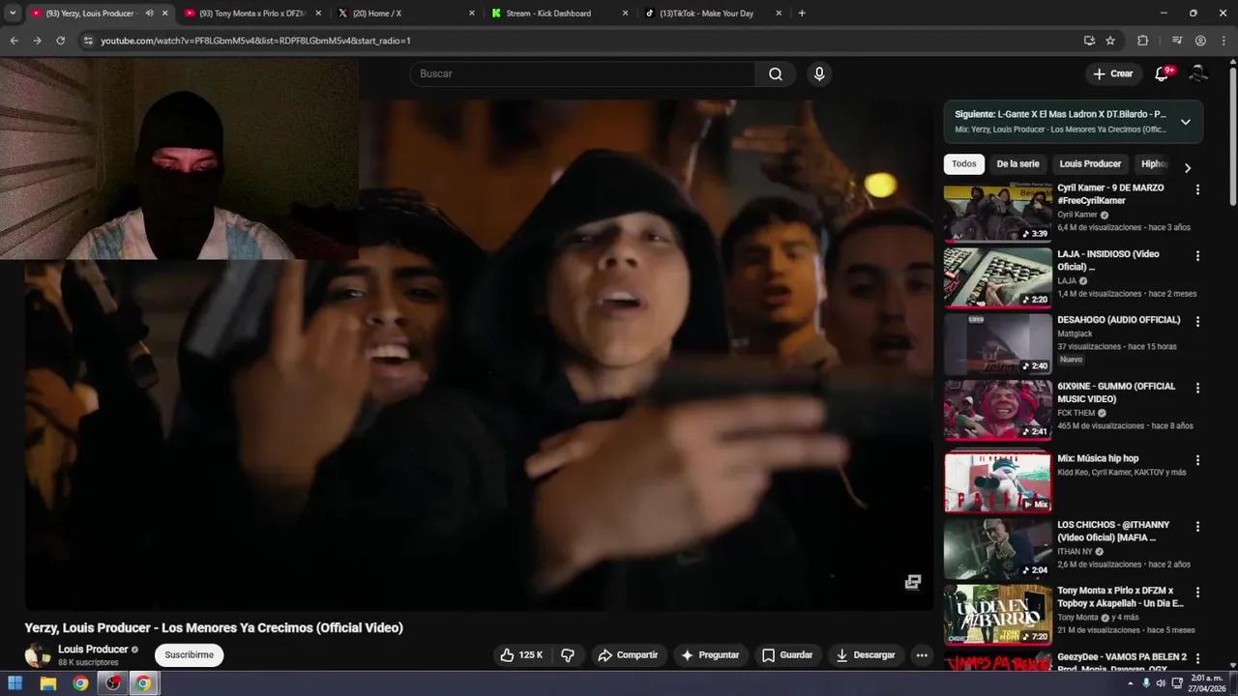Viewport: 1238px width, 696px height.
Task: Click the Descargar button
Action: coord(866,654)
